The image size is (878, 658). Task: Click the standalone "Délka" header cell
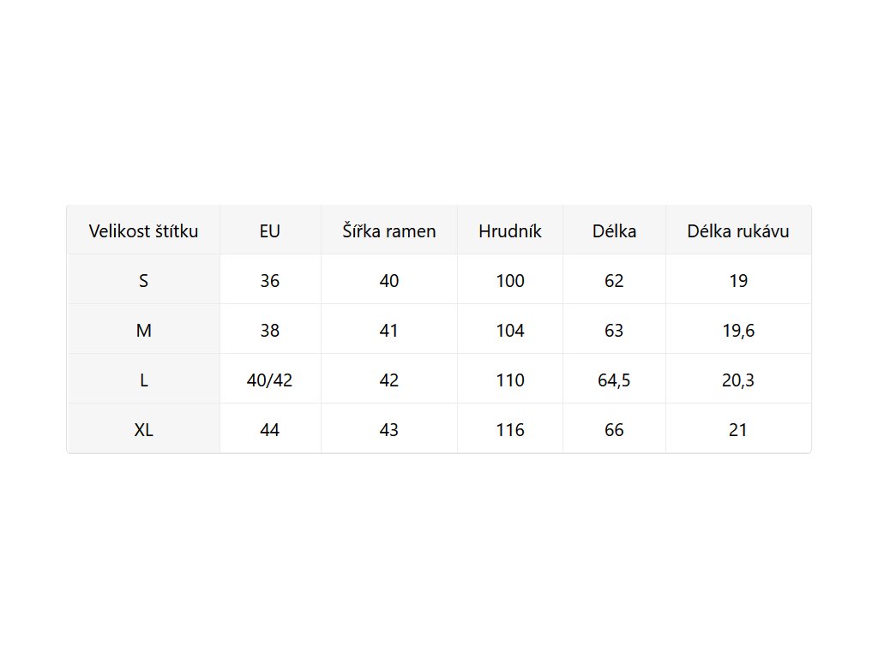point(614,230)
